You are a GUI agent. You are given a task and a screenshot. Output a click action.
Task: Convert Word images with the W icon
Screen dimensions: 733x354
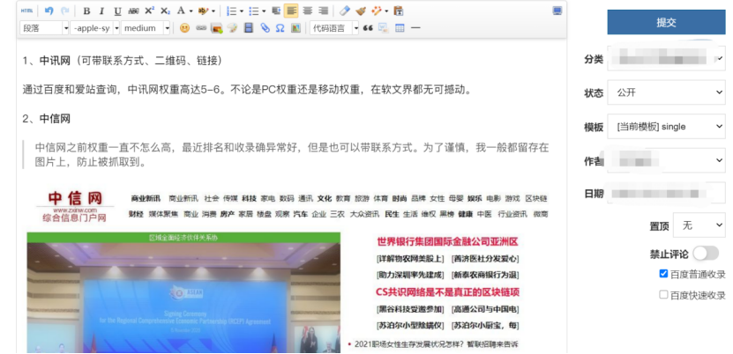pyautogui.click(x=384, y=28)
